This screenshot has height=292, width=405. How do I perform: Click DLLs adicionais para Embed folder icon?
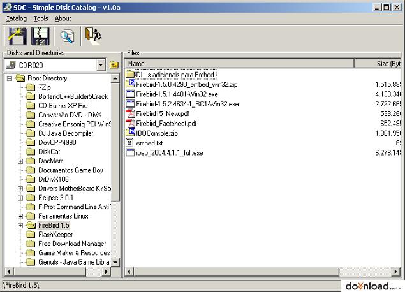tap(130, 75)
